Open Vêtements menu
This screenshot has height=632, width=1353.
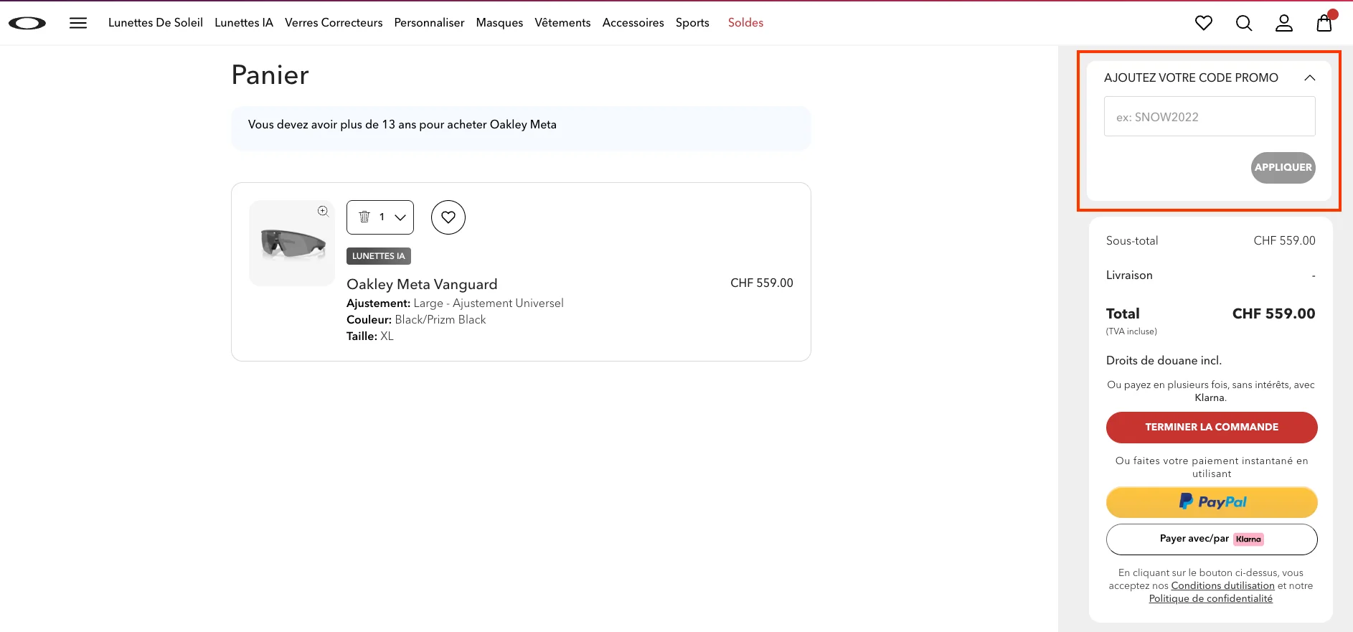pyautogui.click(x=562, y=23)
